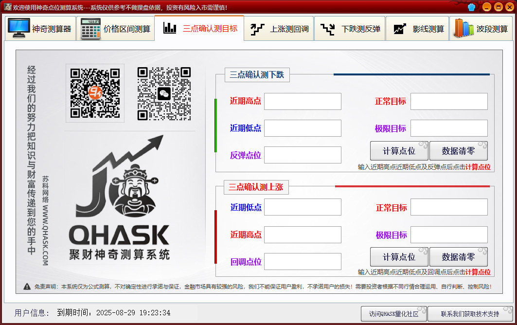The height and width of the screenshot is (325, 517).
Task: Click the hint text mentioning 反弹点后点击计算点位
Action: (424, 167)
